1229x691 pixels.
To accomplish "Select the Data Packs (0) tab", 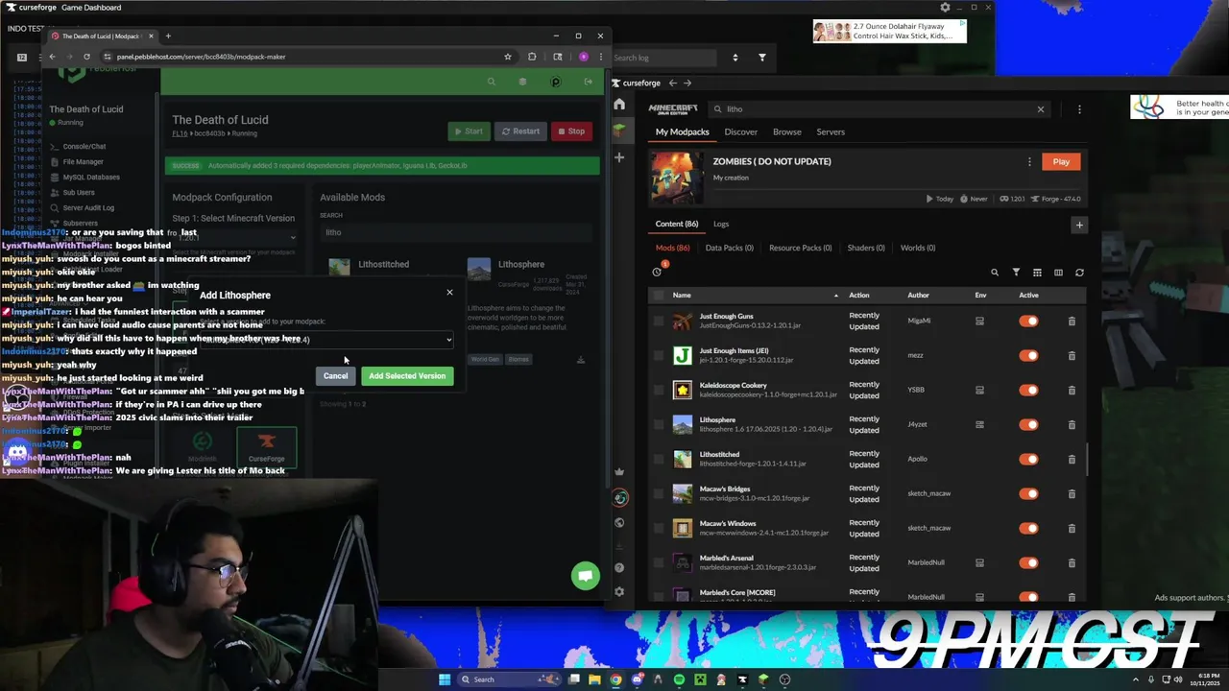I will (729, 248).
